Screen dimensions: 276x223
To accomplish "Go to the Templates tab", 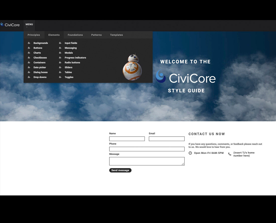I will pyautogui.click(x=116, y=35).
